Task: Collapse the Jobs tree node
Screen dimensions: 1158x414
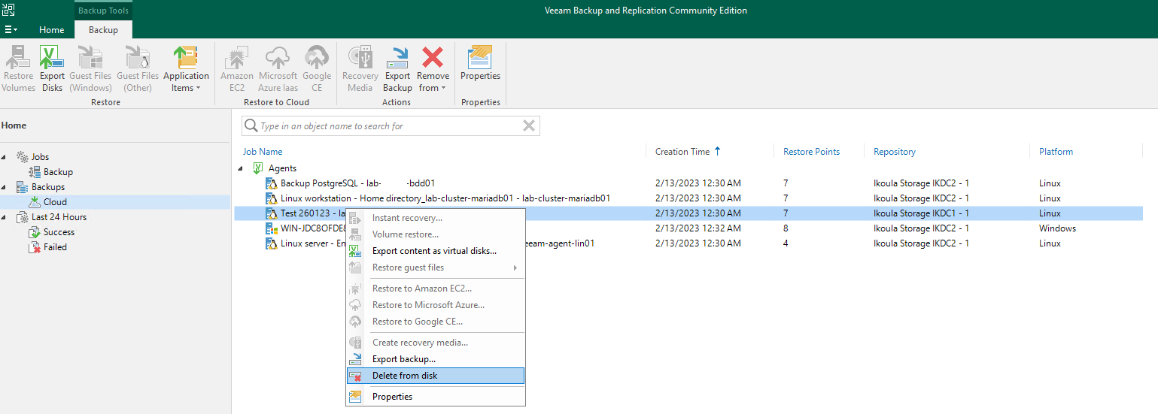Action: pos(3,157)
